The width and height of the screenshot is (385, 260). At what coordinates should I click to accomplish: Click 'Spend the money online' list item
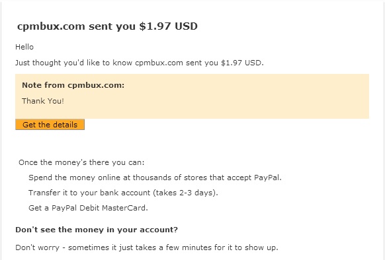pyautogui.click(x=155, y=178)
